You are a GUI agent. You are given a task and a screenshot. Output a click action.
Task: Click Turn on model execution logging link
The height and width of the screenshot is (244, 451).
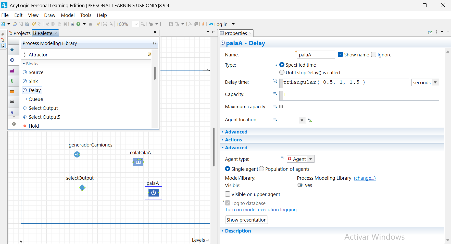coord(261,210)
